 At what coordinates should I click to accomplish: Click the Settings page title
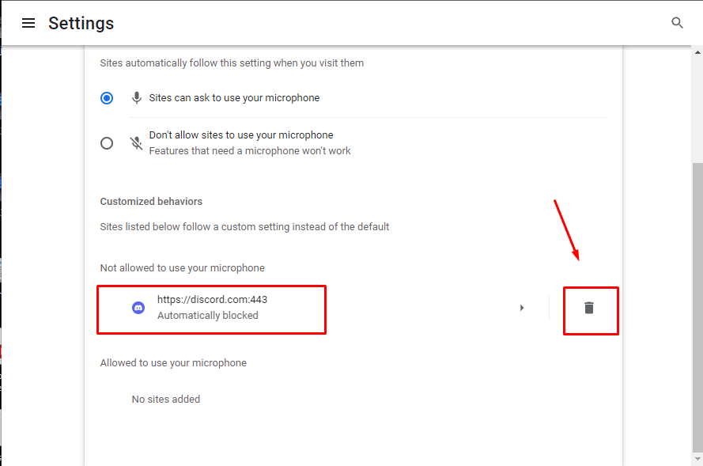(81, 23)
